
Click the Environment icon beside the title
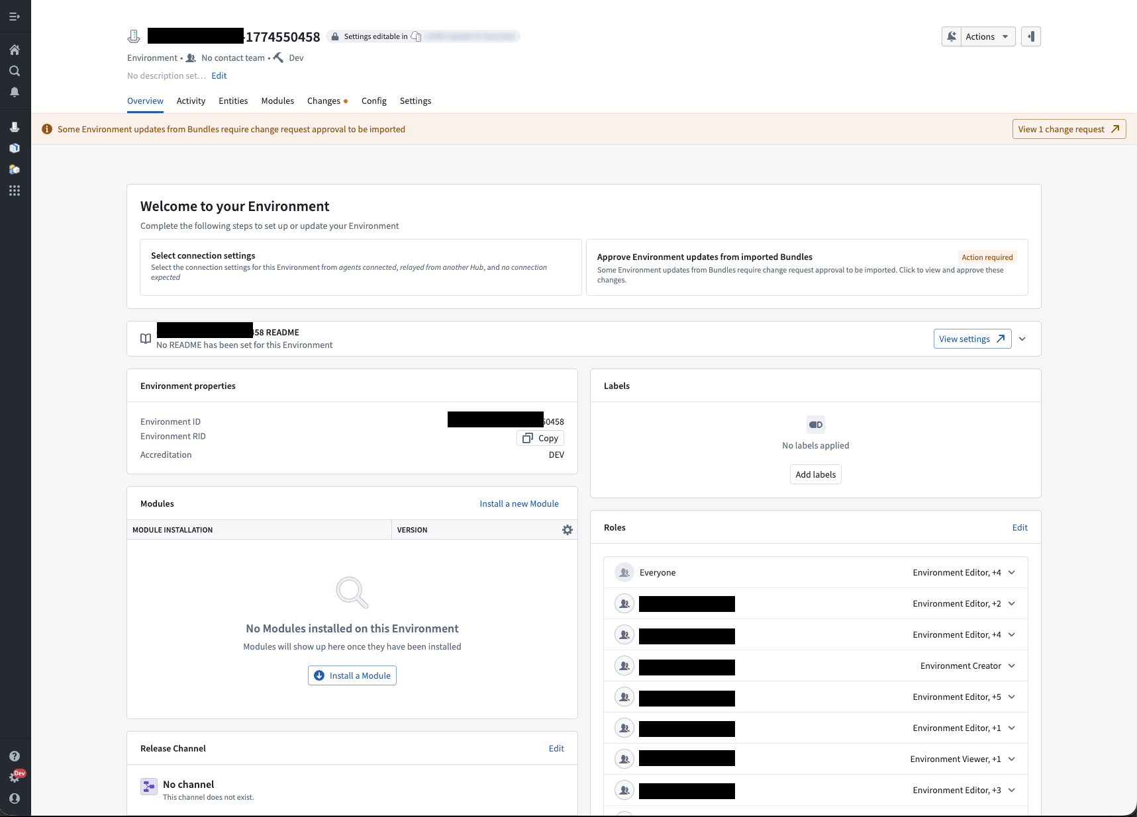134,36
